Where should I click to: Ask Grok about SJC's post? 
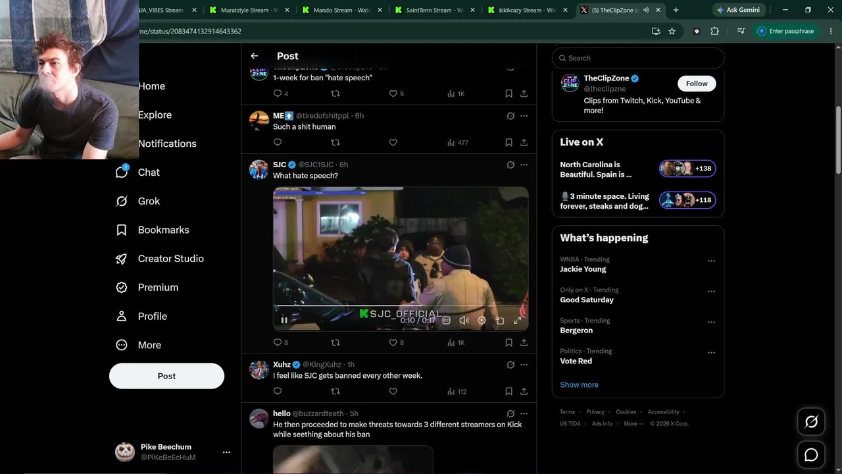point(510,165)
